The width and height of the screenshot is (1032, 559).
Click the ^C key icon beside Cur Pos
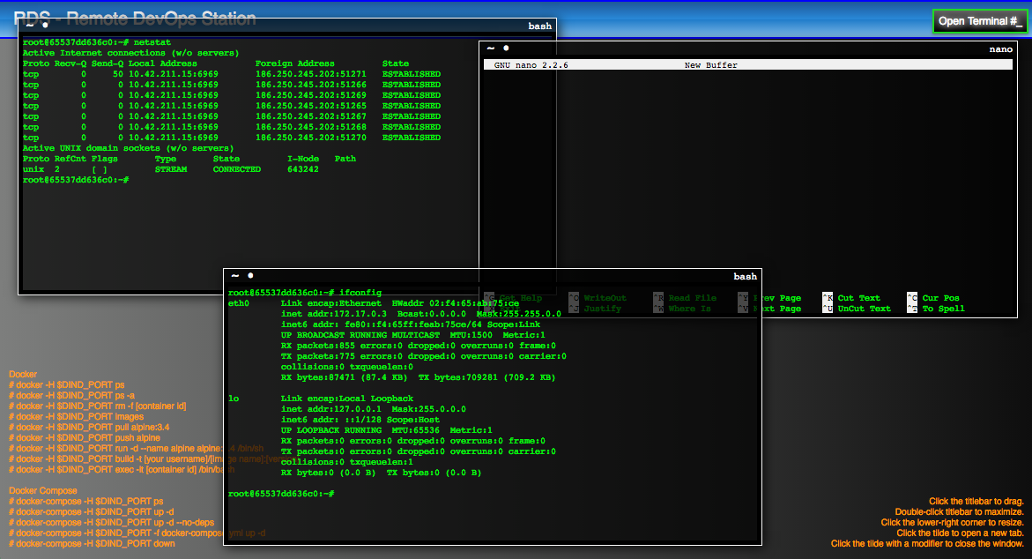911,298
